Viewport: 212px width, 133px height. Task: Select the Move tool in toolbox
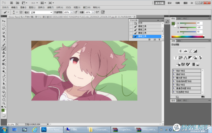click(x=4, y=21)
